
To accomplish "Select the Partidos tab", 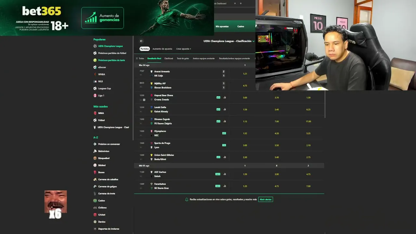I will pos(145,49).
